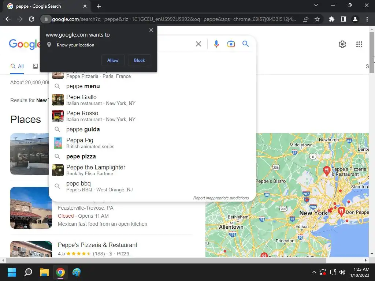375x281 pixels.
Task: Open a new browser tab
Action: click(x=99, y=7)
